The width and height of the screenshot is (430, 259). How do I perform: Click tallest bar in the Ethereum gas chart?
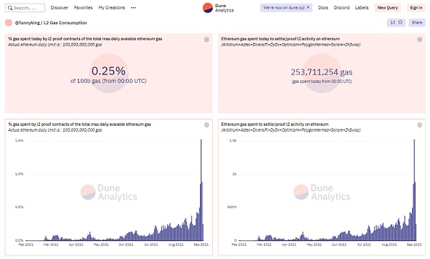tap(414, 190)
